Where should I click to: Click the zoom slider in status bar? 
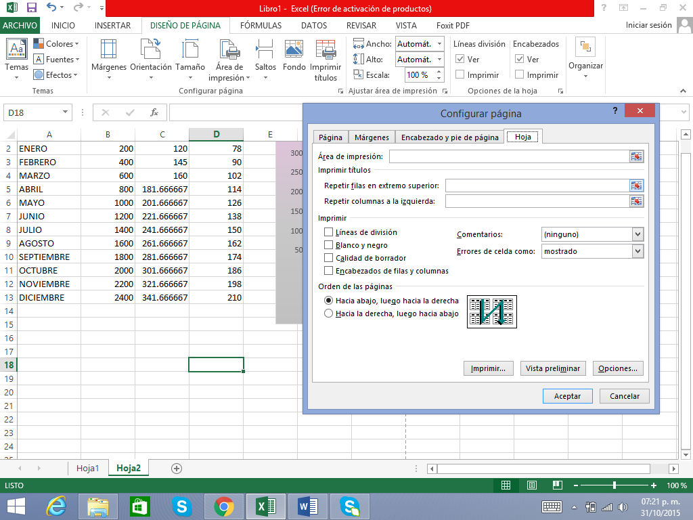(614, 485)
